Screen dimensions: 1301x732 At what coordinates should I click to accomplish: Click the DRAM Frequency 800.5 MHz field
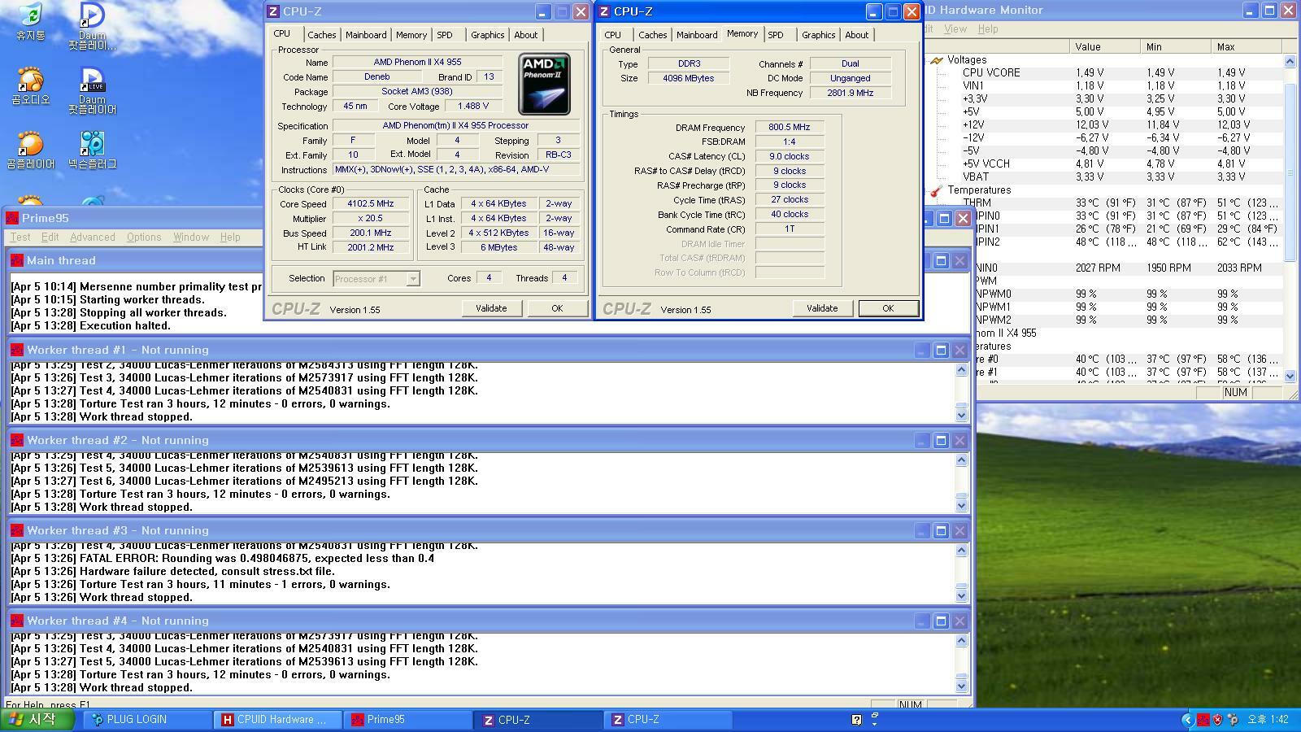click(x=790, y=128)
